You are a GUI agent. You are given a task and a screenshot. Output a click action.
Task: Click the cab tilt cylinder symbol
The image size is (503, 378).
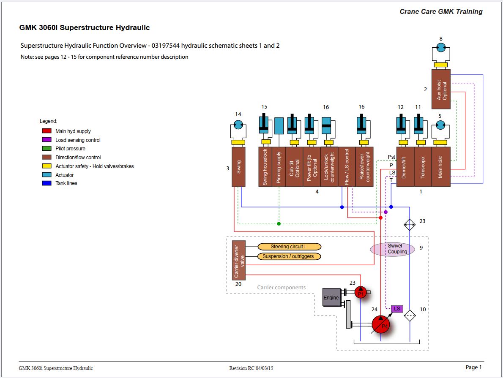[x=292, y=124]
